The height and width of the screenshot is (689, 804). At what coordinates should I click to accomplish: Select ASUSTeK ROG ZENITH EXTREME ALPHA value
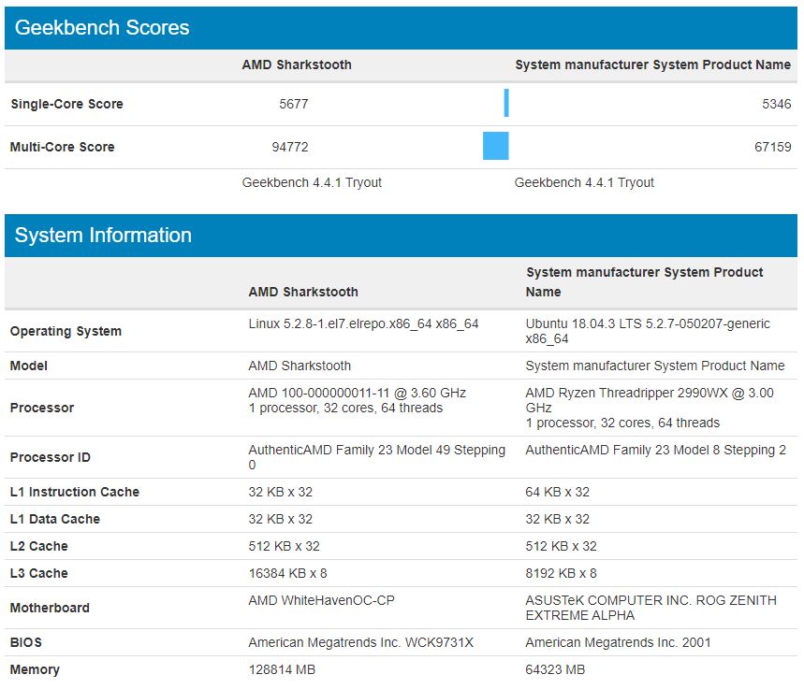(x=651, y=608)
